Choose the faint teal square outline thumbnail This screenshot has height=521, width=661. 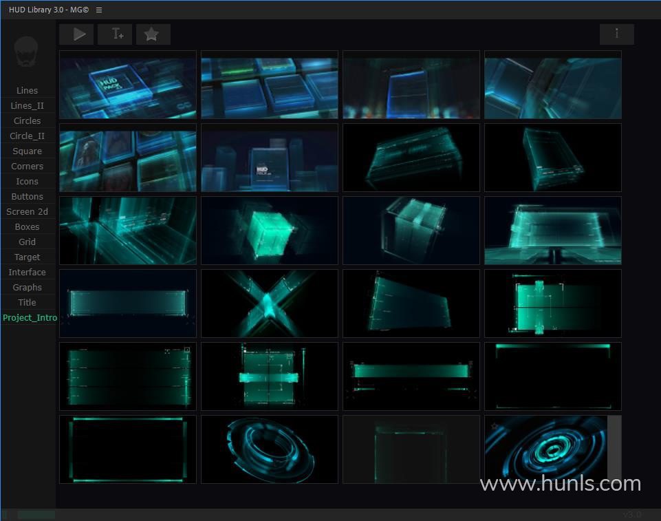411,449
